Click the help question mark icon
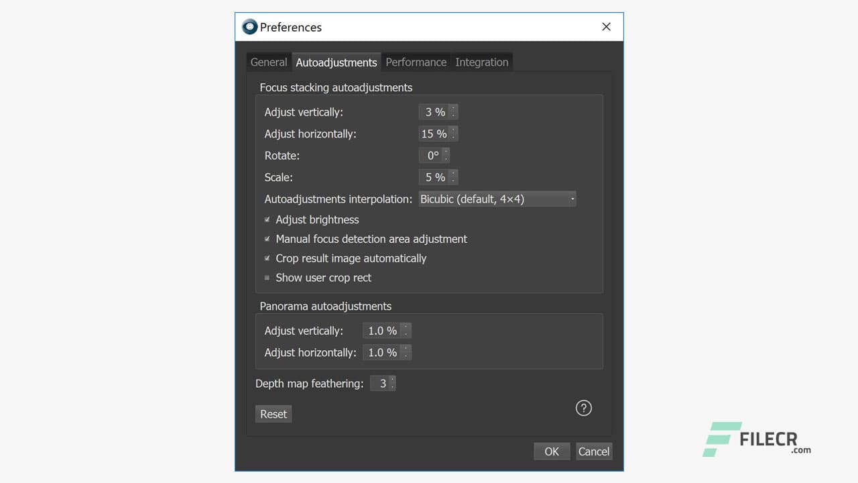Image resolution: width=858 pixels, height=483 pixels. 584,408
